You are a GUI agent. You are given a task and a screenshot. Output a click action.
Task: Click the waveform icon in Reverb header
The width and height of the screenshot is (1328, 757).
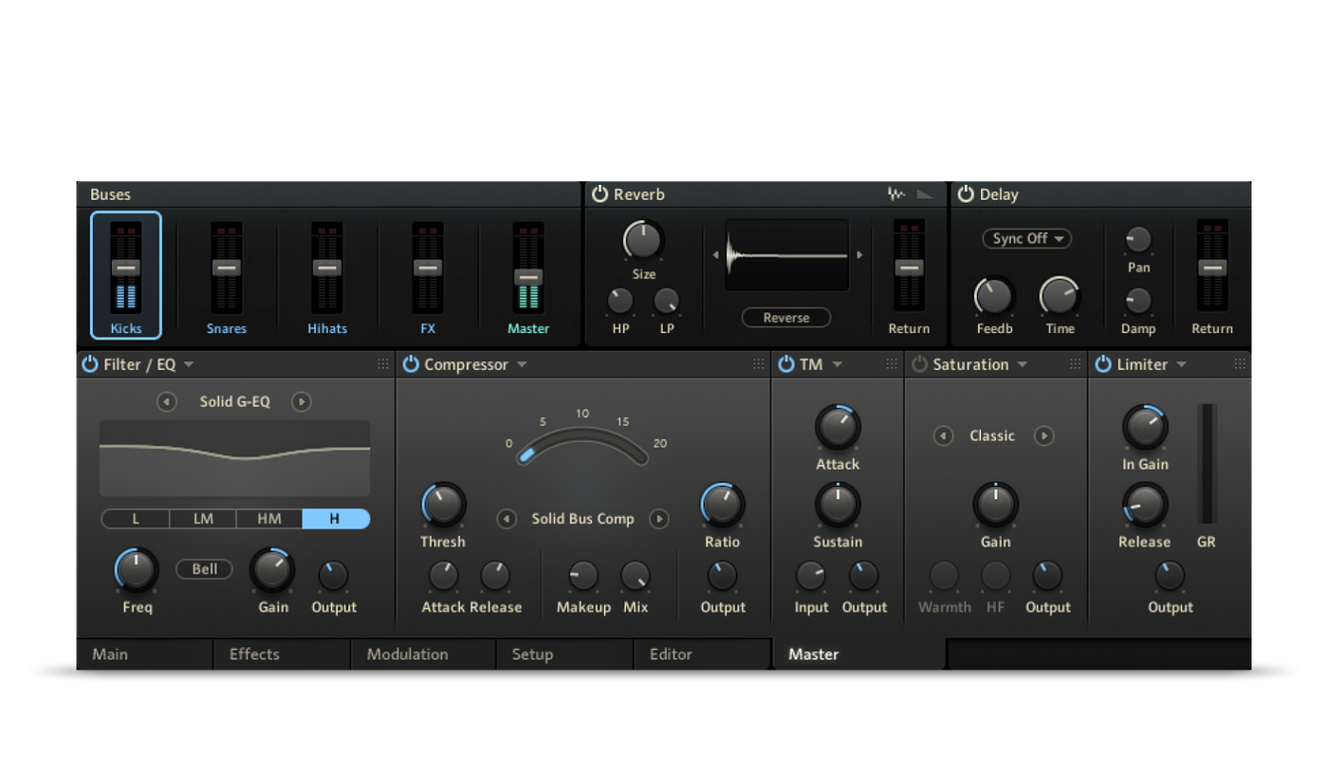tap(895, 194)
